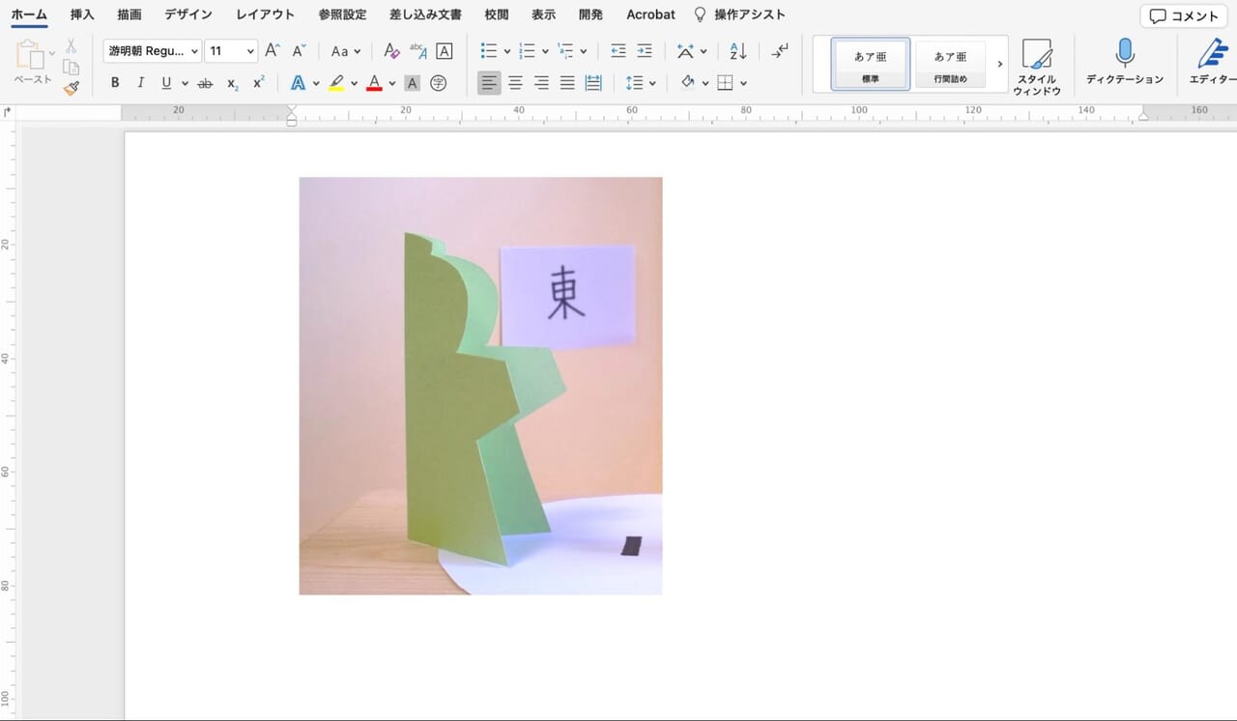Switch to the 挿入 (Insert) ribbon tab

pyautogui.click(x=81, y=14)
